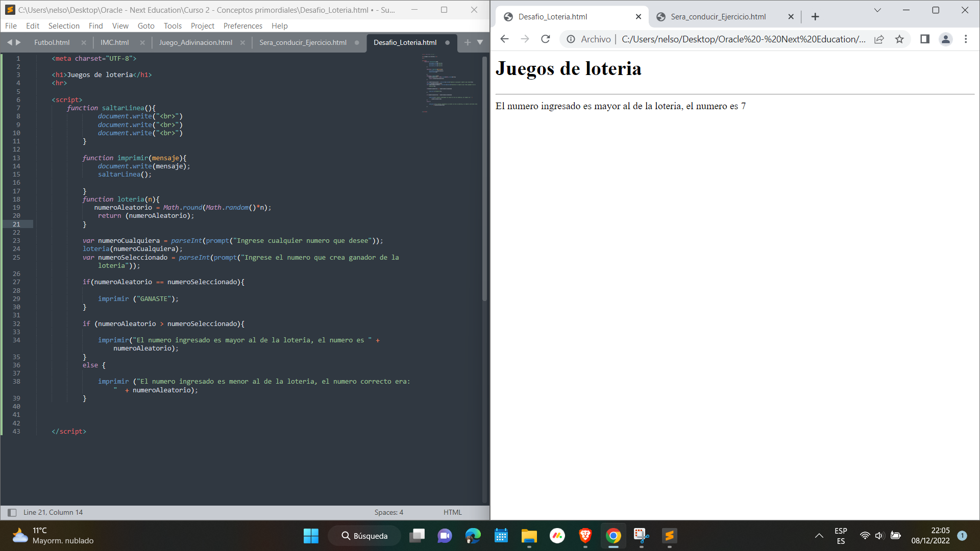Click the Chrome address bar URL
This screenshot has height=551, width=980.
(x=744, y=39)
